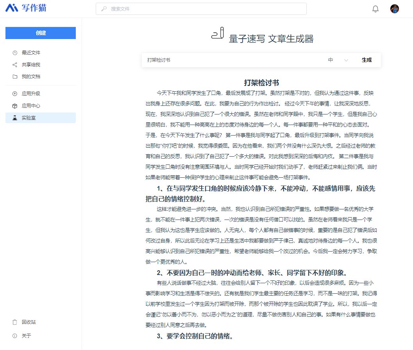The image size is (413, 350).
Task: Click the cube icon beside 应用中心
Action: coord(15,106)
